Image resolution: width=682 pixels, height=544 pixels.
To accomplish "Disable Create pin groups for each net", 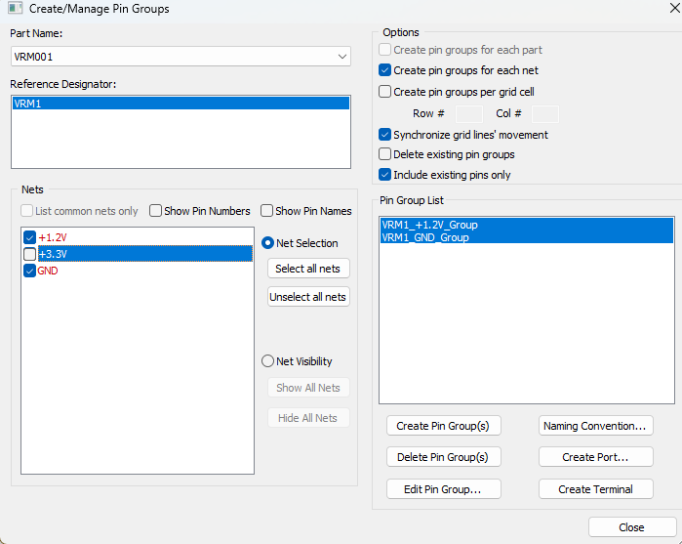I will click(x=384, y=70).
